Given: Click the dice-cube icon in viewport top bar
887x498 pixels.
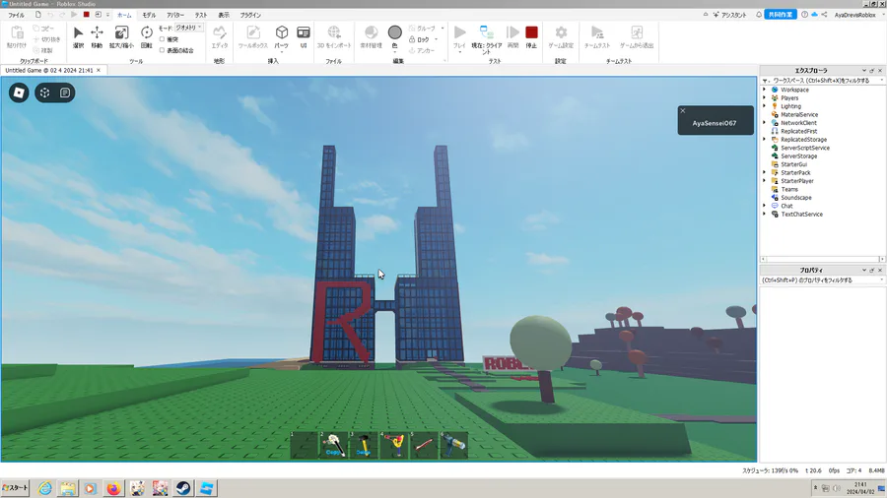Looking at the screenshot, I should tap(44, 93).
